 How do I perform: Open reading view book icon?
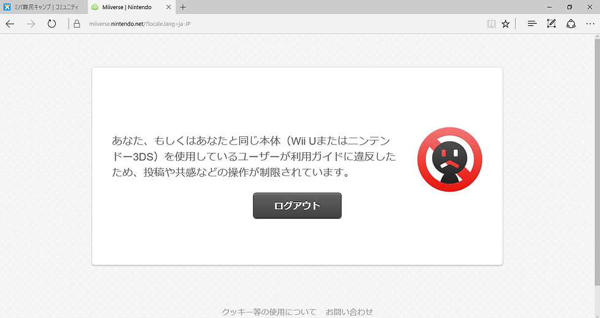491,24
